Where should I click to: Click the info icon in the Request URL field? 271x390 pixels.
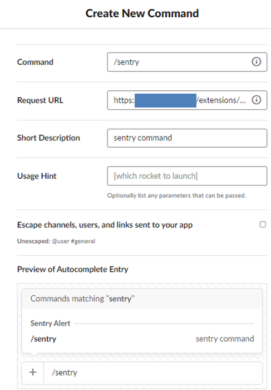pyautogui.click(x=257, y=100)
